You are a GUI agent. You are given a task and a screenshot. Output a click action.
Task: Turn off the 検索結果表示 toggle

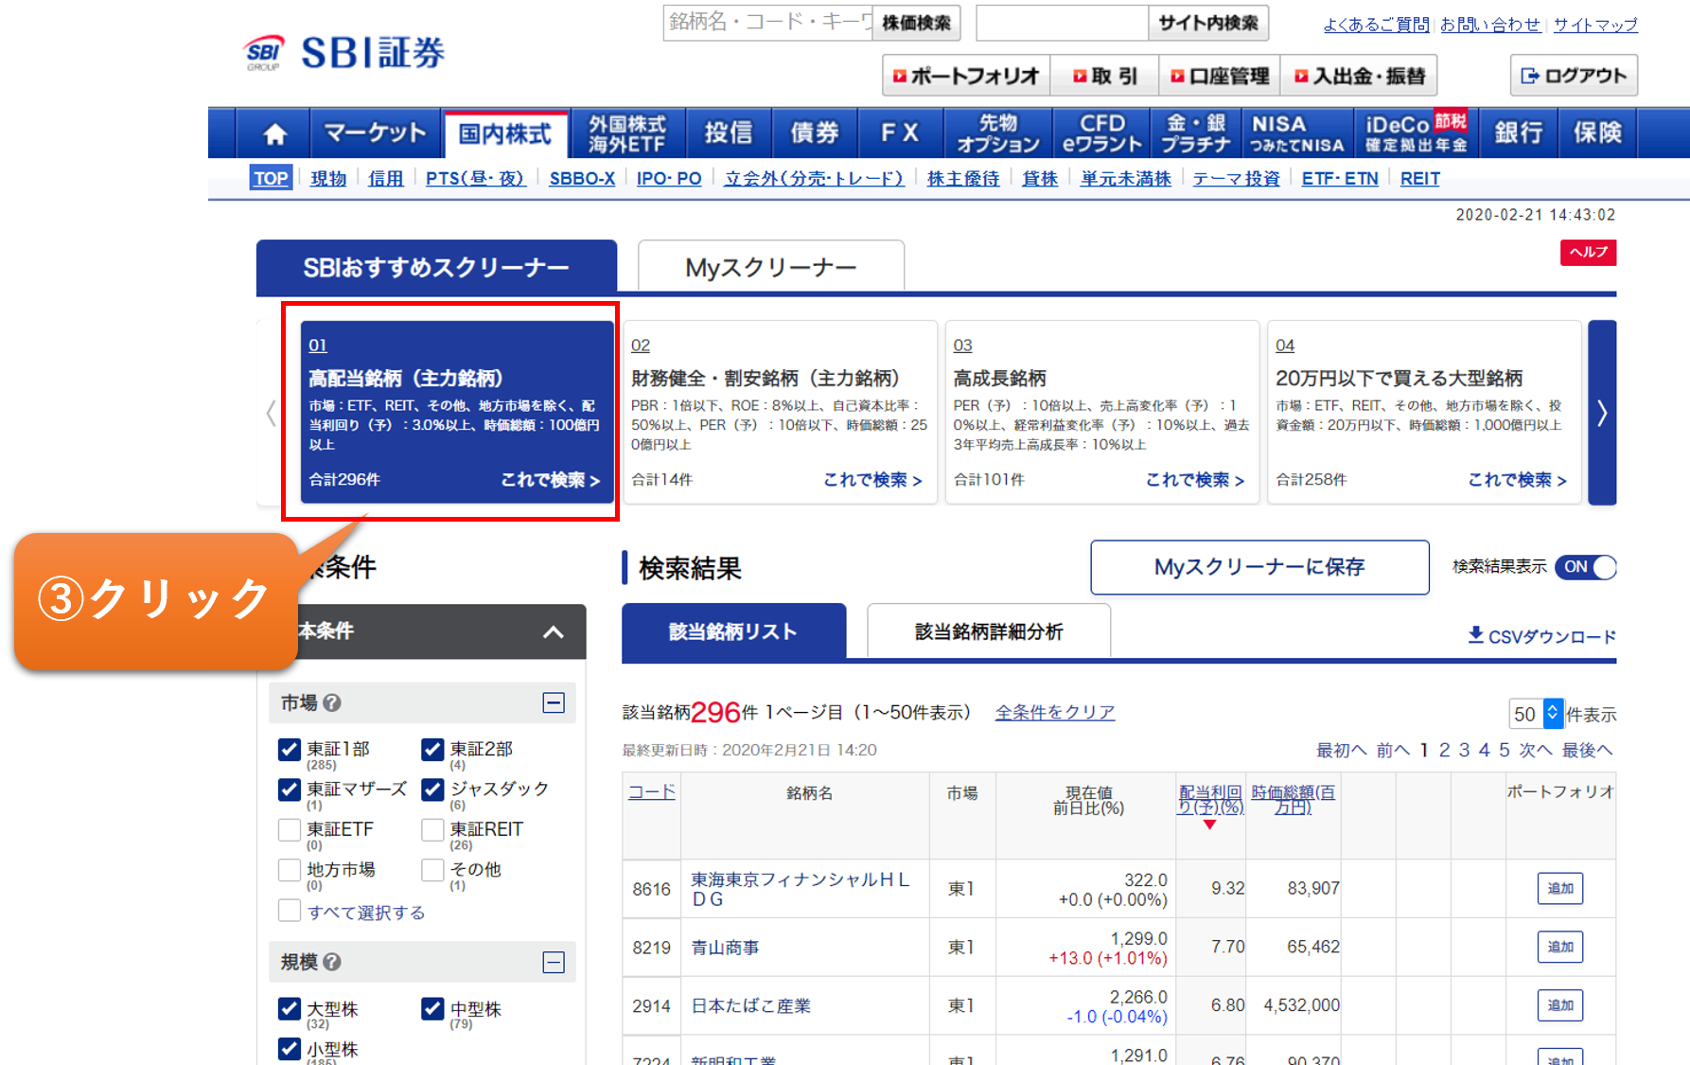coord(1590,567)
